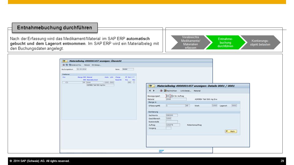Viewport: 294px width, 165px height.
Task: Go to next item with the right arrow in Details
Action: tap(154, 91)
